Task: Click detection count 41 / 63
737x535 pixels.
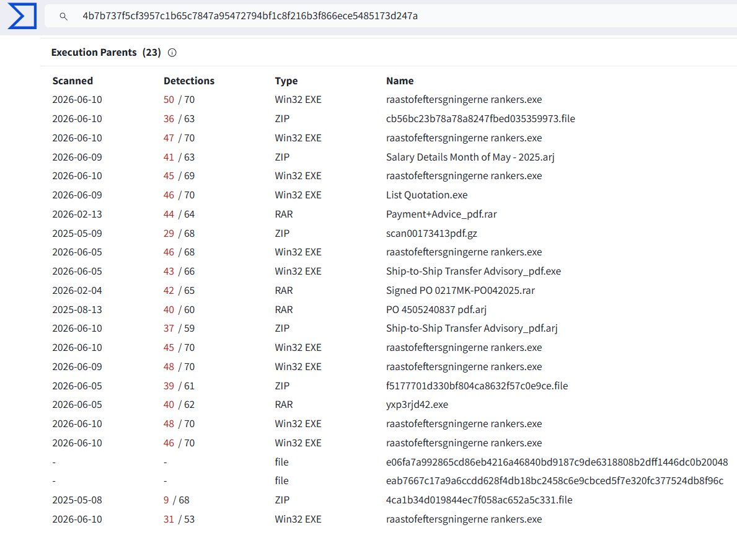Action: 179,157
